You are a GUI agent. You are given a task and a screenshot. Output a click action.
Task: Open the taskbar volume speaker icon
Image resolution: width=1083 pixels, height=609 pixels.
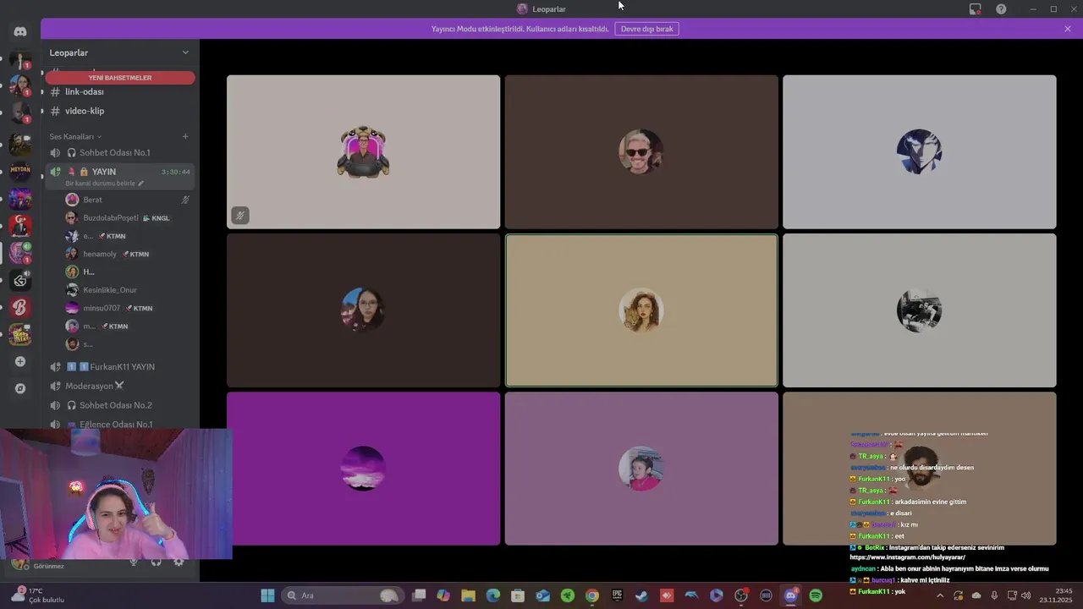coord(1025,595)
